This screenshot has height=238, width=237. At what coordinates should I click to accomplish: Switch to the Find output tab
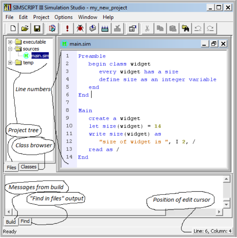(25, 221)
